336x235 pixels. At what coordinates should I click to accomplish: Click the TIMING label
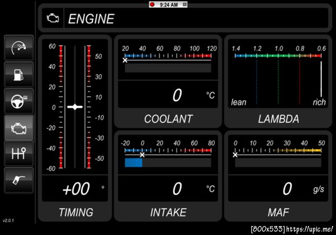(x=76, y=213)
